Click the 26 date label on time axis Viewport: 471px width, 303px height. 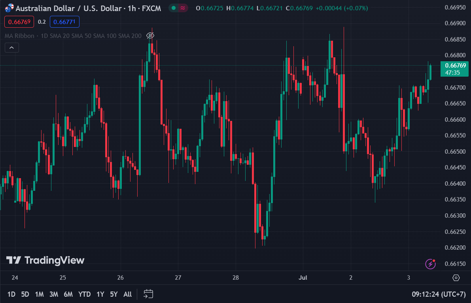pyautogui.click(x=121, y=278)
